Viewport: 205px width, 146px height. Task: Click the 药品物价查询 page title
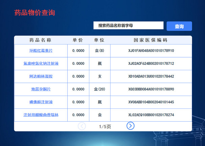(x=35, y=13)
